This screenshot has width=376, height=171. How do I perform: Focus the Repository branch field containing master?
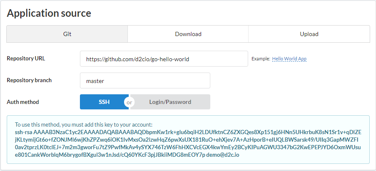click(x=145, y=81)
